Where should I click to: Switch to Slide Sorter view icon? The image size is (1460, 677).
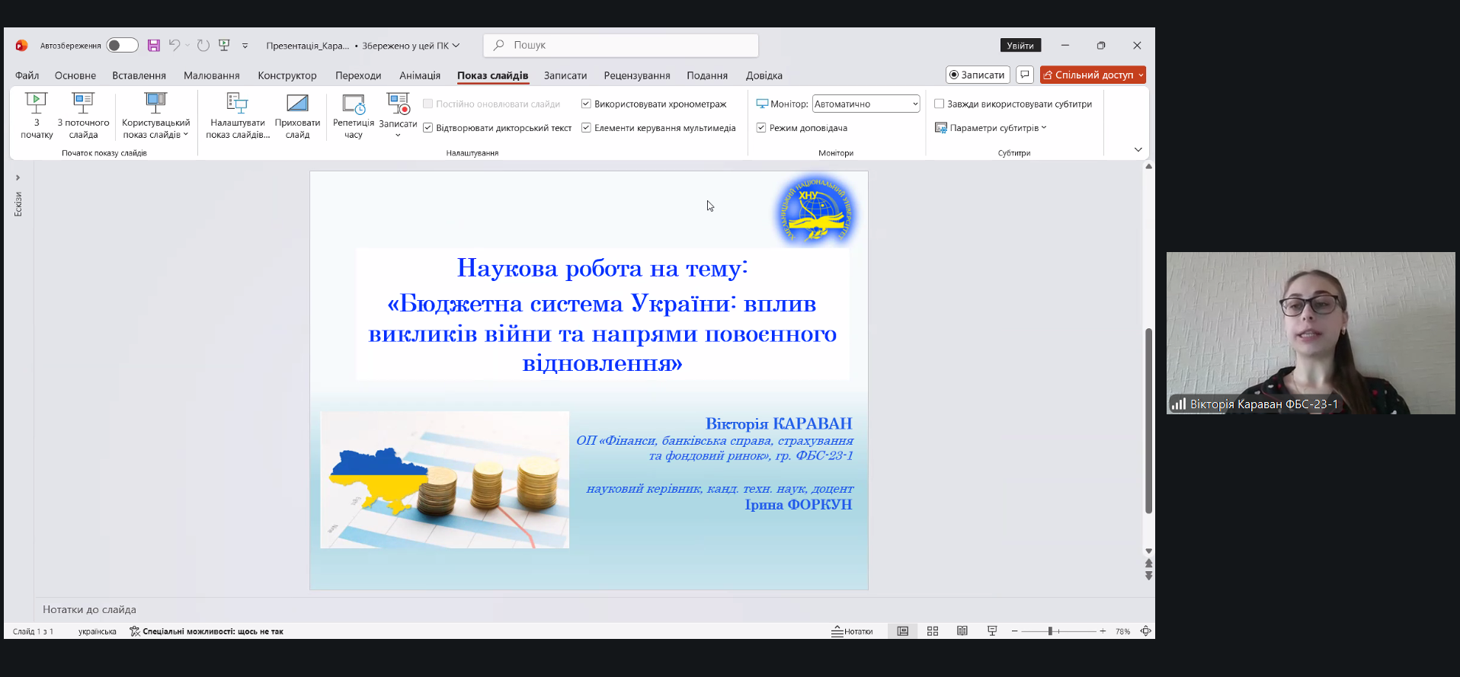point(933,631)
